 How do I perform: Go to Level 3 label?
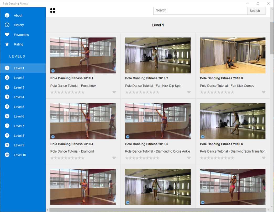coord(19,87)
